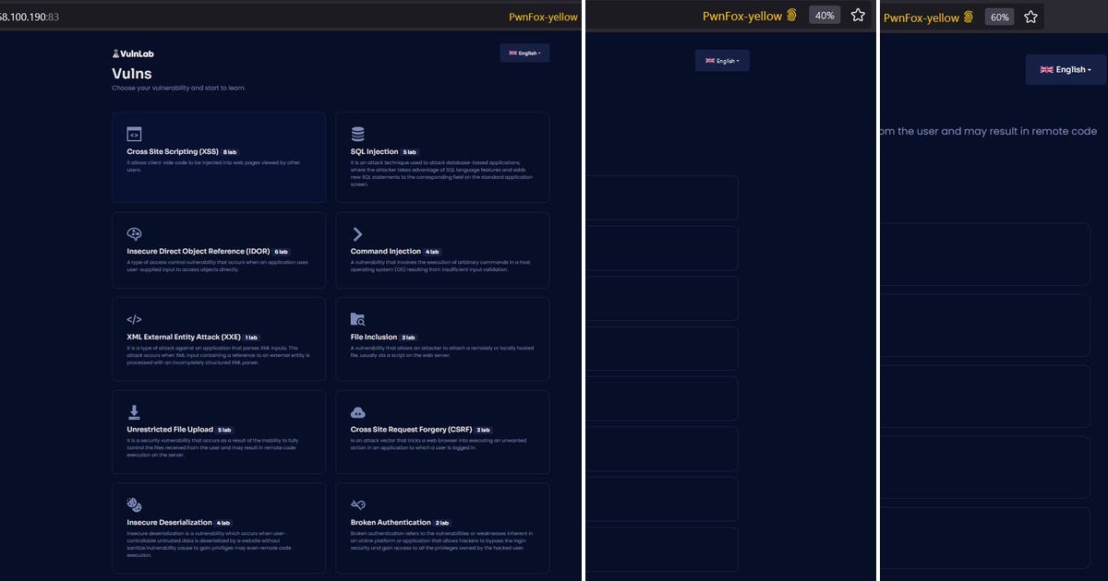Click the CSRF cloud icon
This screenshot has width=1108, height=581.
pos(357,410)
